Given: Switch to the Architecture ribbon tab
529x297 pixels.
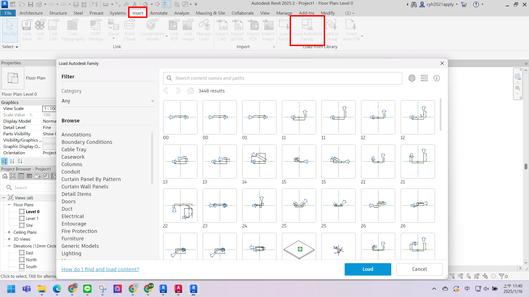Looking at the screenshot, I should (x=31, y=13).
